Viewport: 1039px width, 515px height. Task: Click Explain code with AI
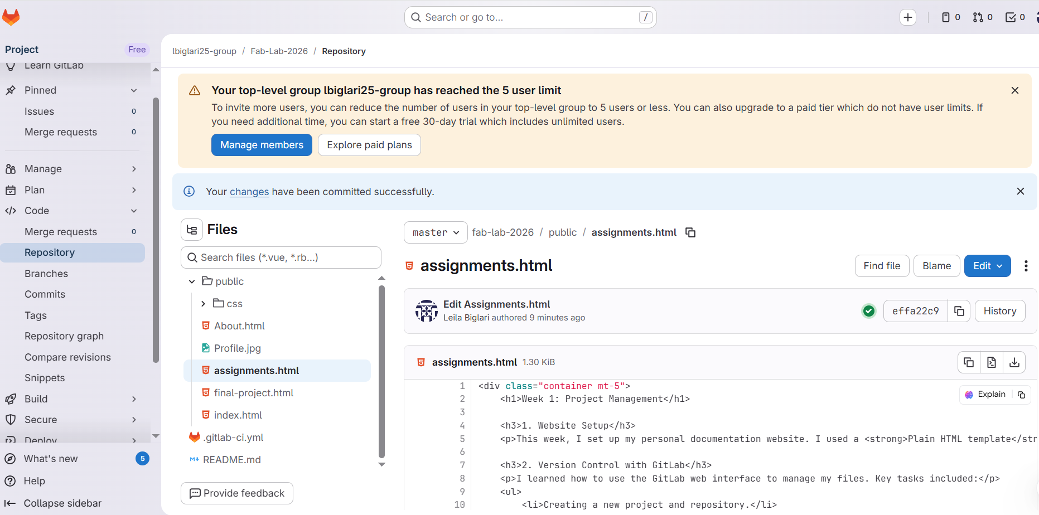coord(985,395)
